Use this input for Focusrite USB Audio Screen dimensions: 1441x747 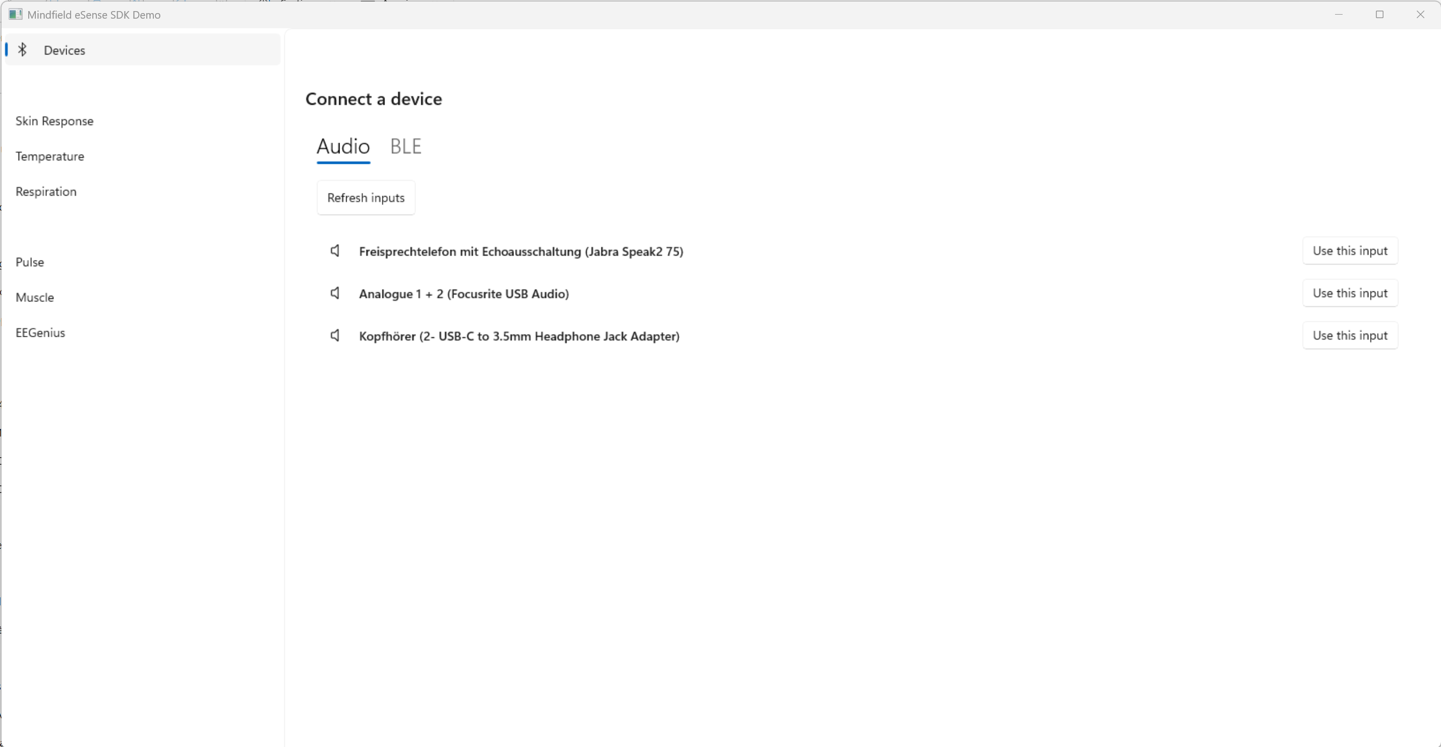pos(1350,293)
